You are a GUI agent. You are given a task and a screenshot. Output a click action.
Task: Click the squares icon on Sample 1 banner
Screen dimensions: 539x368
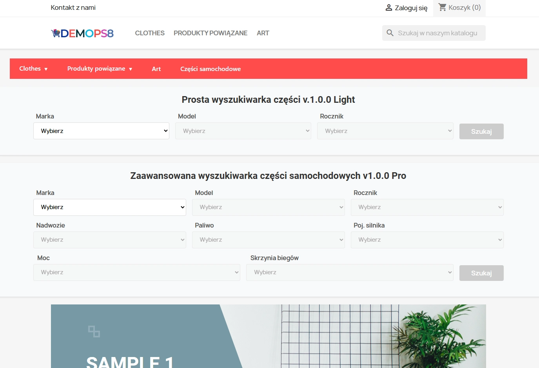pyautogui.click(x=94, y=332)
